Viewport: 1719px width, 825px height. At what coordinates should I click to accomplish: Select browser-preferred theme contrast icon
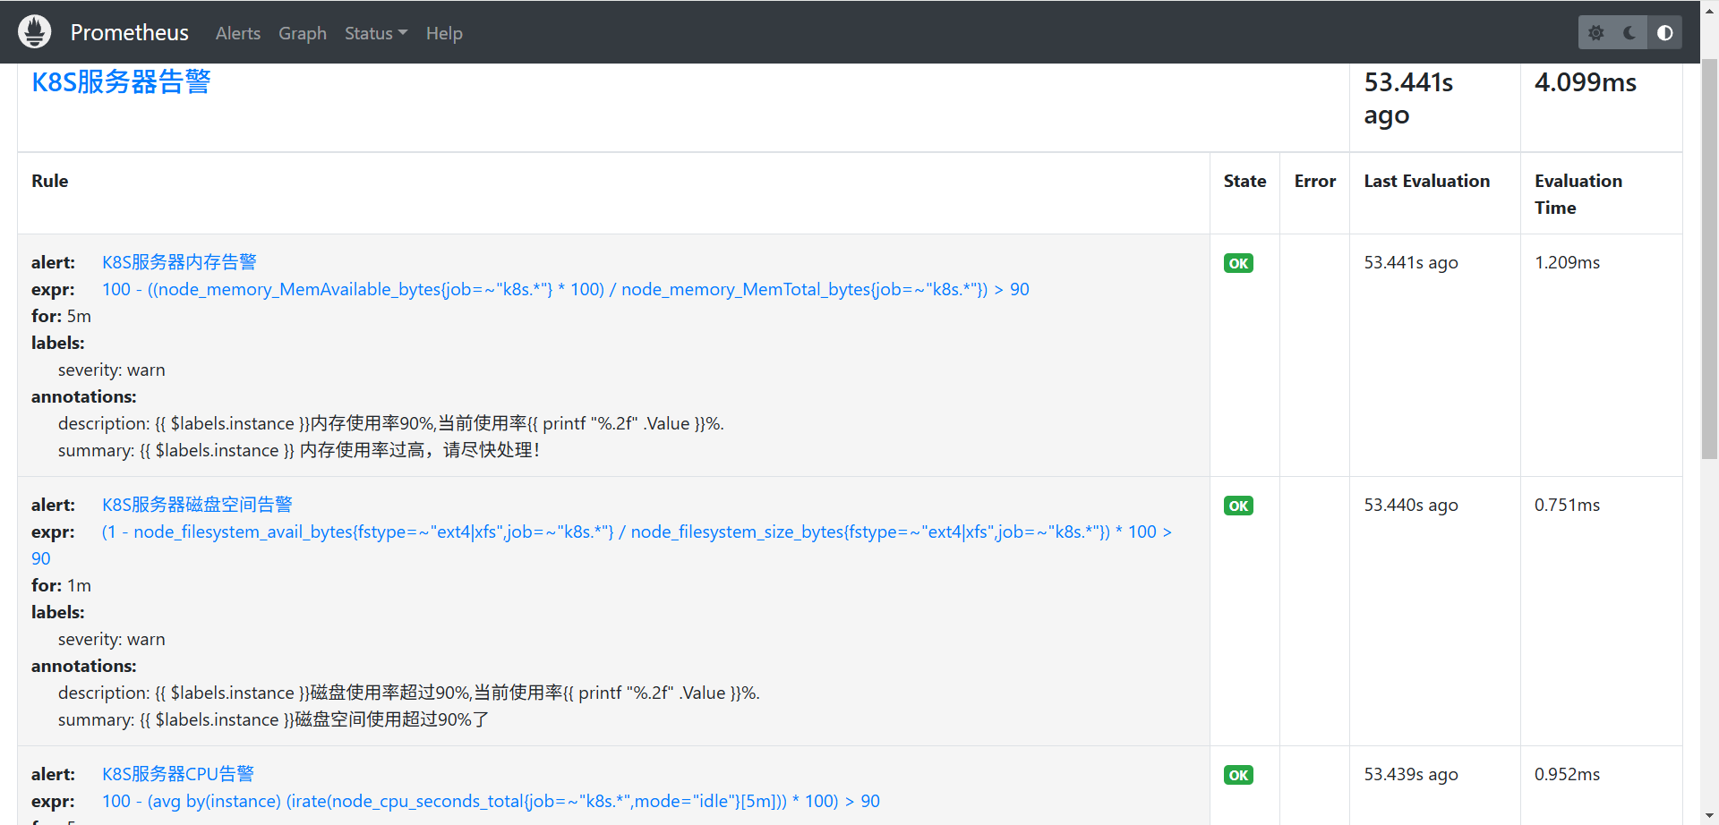pyautogui.click(x=1664, y=33)
